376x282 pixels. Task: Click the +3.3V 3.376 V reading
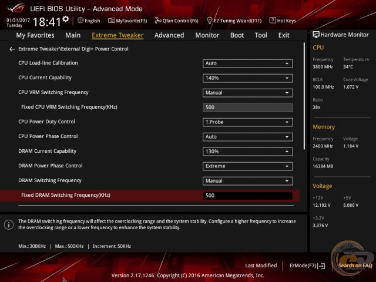(320, 226)
